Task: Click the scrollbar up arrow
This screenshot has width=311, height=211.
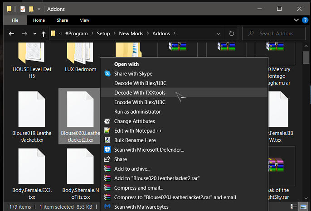Action: (306, 46)
